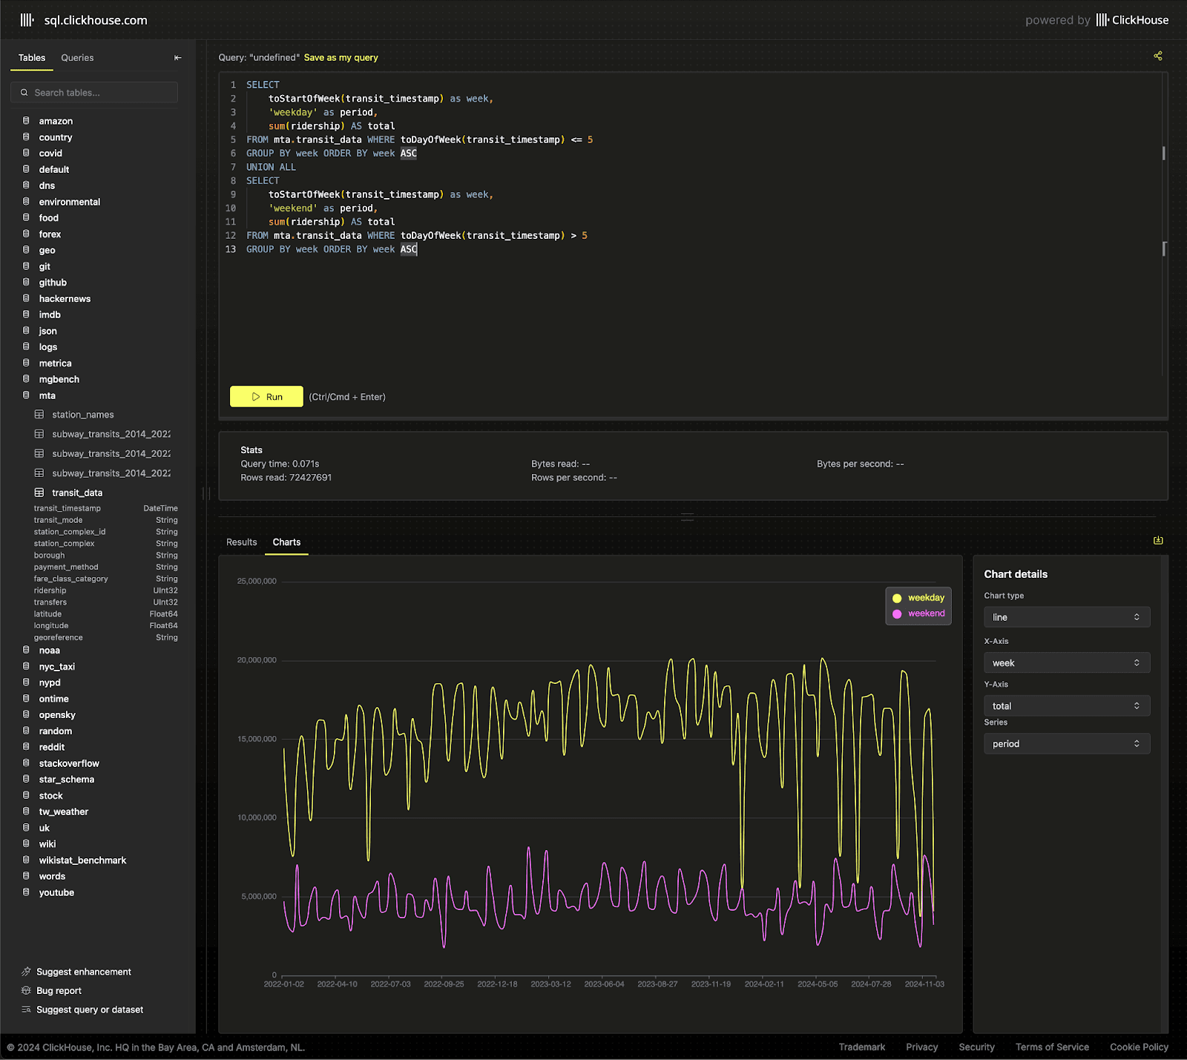This screenshot has width=1187, height=1060.
Task: Switch to the Queries tab
Action: [77, 58]
